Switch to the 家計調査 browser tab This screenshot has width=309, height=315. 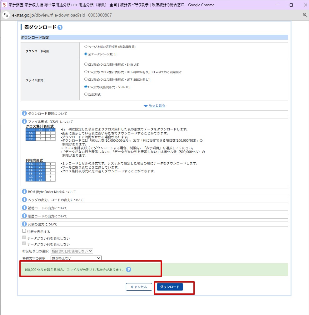click(x=94, y=5)
